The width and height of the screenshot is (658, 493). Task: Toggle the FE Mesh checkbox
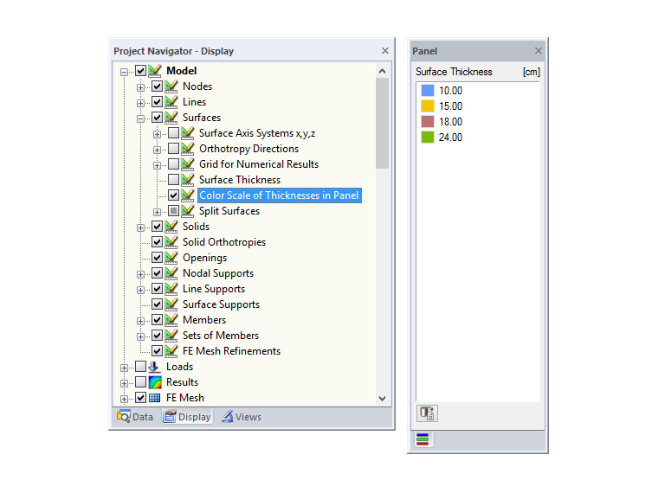140,397
